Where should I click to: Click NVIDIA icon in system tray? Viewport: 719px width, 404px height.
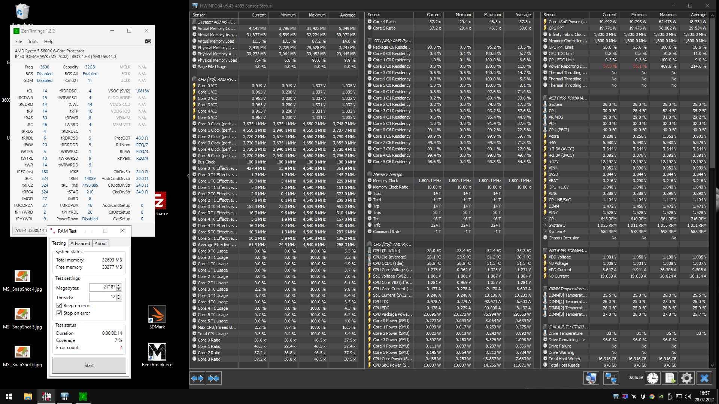coord(661,397)
